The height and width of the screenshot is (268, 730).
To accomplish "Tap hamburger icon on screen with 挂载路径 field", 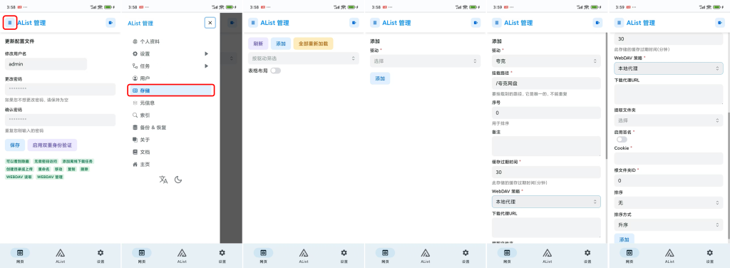I will [496, 22].
